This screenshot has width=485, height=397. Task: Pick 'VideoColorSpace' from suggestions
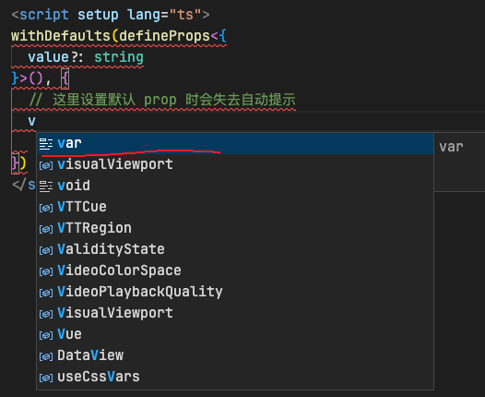point(235,271)
